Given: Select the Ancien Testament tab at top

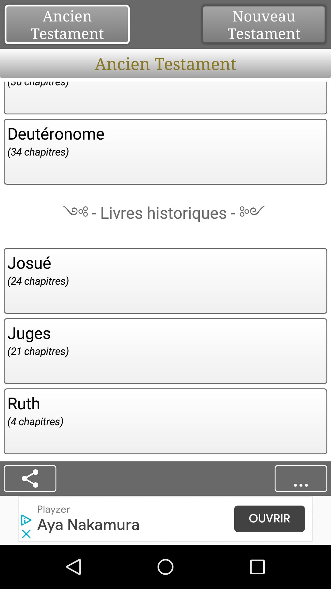Looking at the screenshot, I should [x=67, y=25].
